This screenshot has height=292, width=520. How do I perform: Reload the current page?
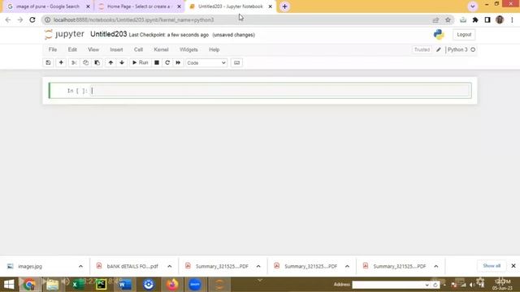pos(32,19)
